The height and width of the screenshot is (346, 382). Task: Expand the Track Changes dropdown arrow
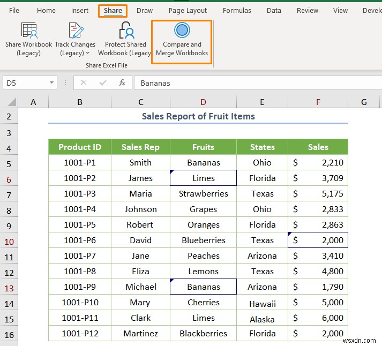coord(87,53)
